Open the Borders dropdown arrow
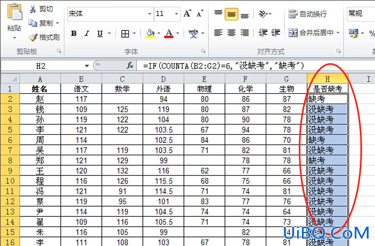Screen dimensions: 375x246 coord(134,33)
